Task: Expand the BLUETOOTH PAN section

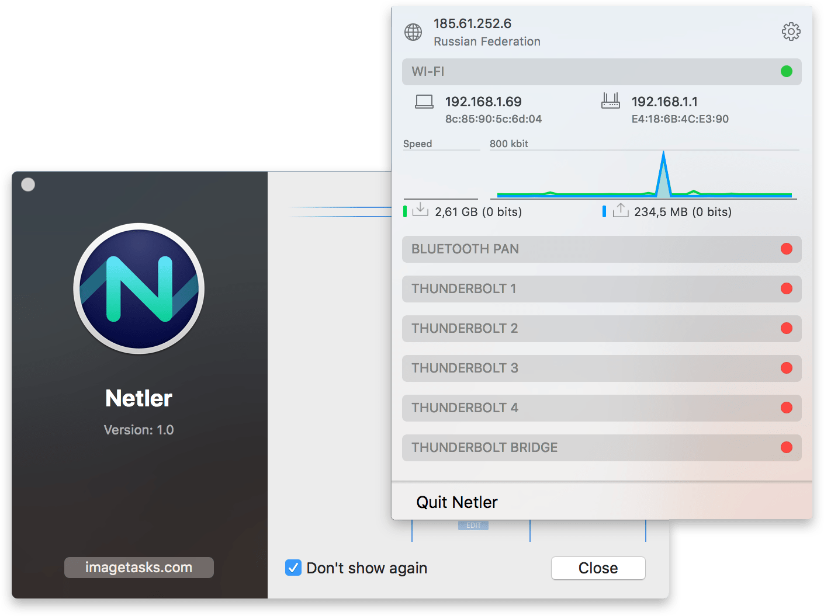Action: tap(601, 249)
